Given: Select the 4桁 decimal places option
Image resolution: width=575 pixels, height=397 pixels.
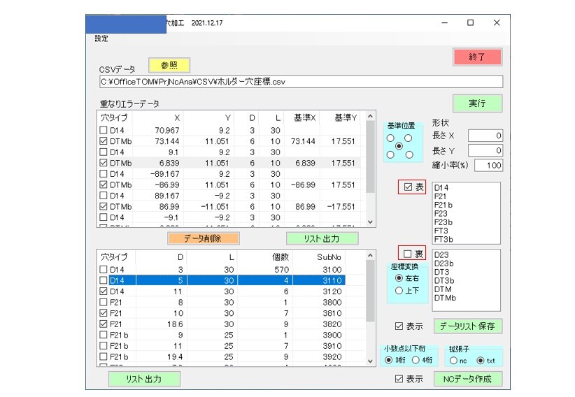Looking at the screenshot, I should pyautogui.click(x=418, y=360).
